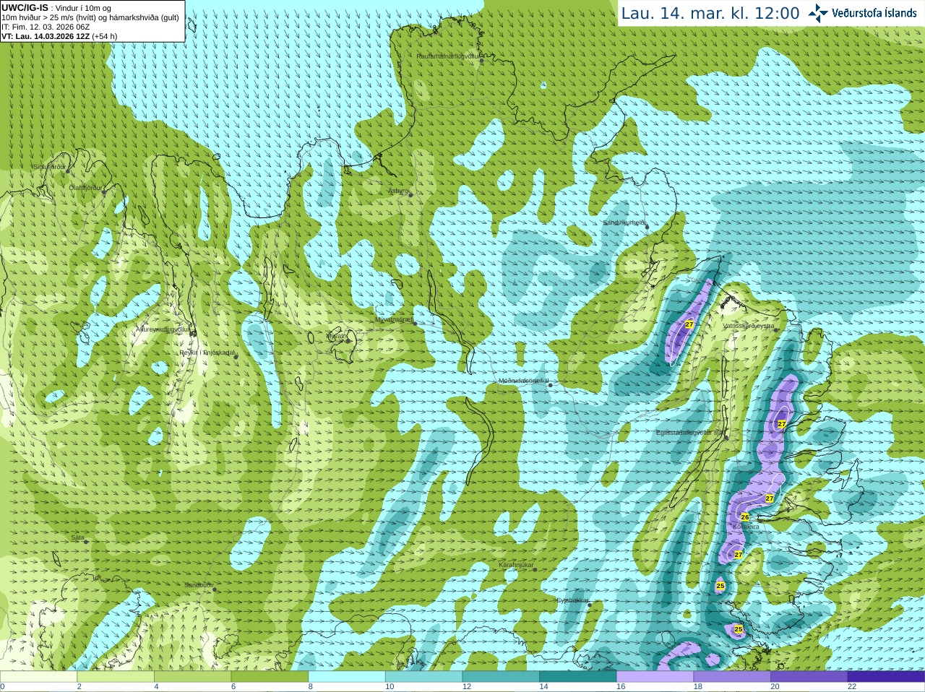Click the darkest indigo swatch above 22 m/s
Screen dimensions: 925x692
[886, 677]
